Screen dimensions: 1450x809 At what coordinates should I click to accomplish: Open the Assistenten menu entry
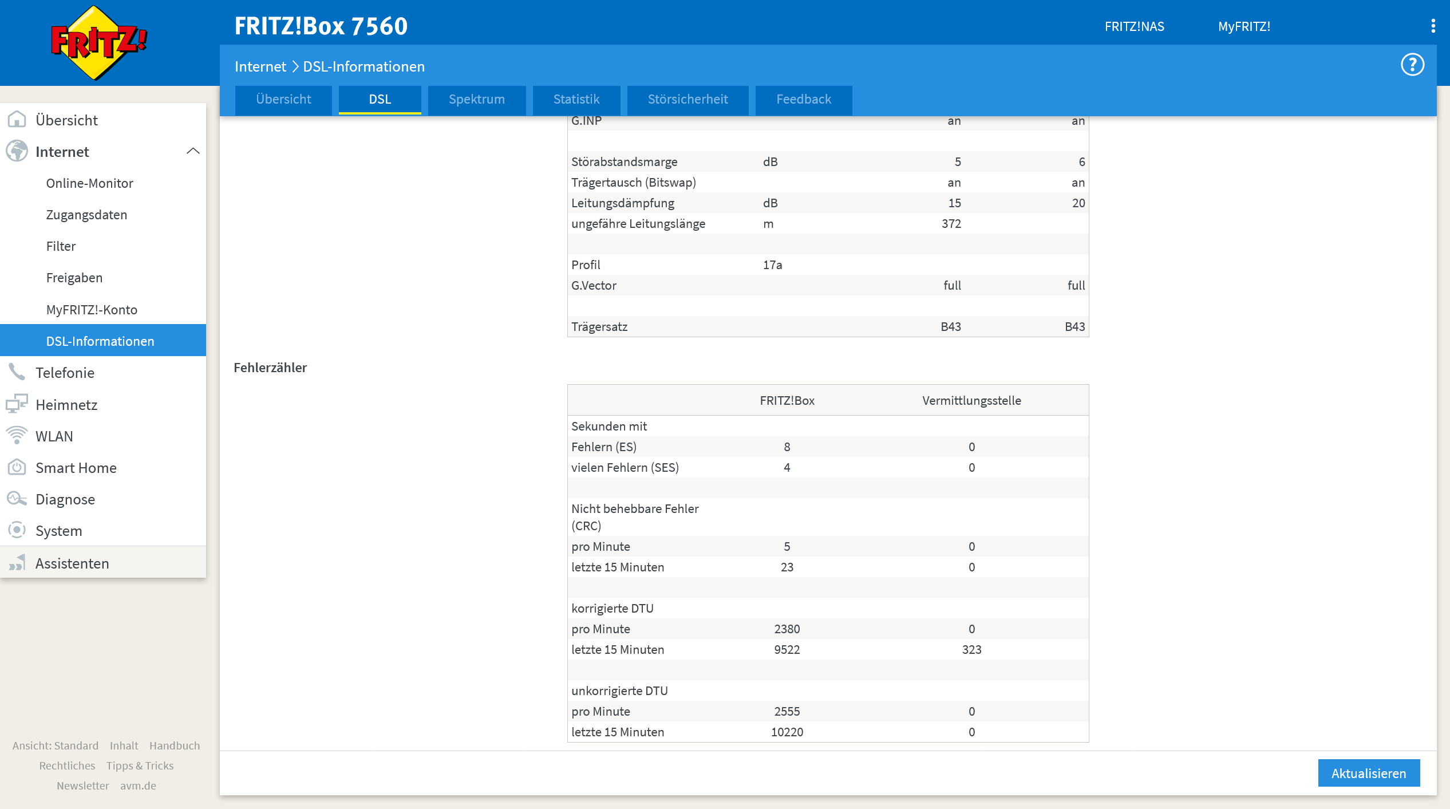(x=72, y=563)
